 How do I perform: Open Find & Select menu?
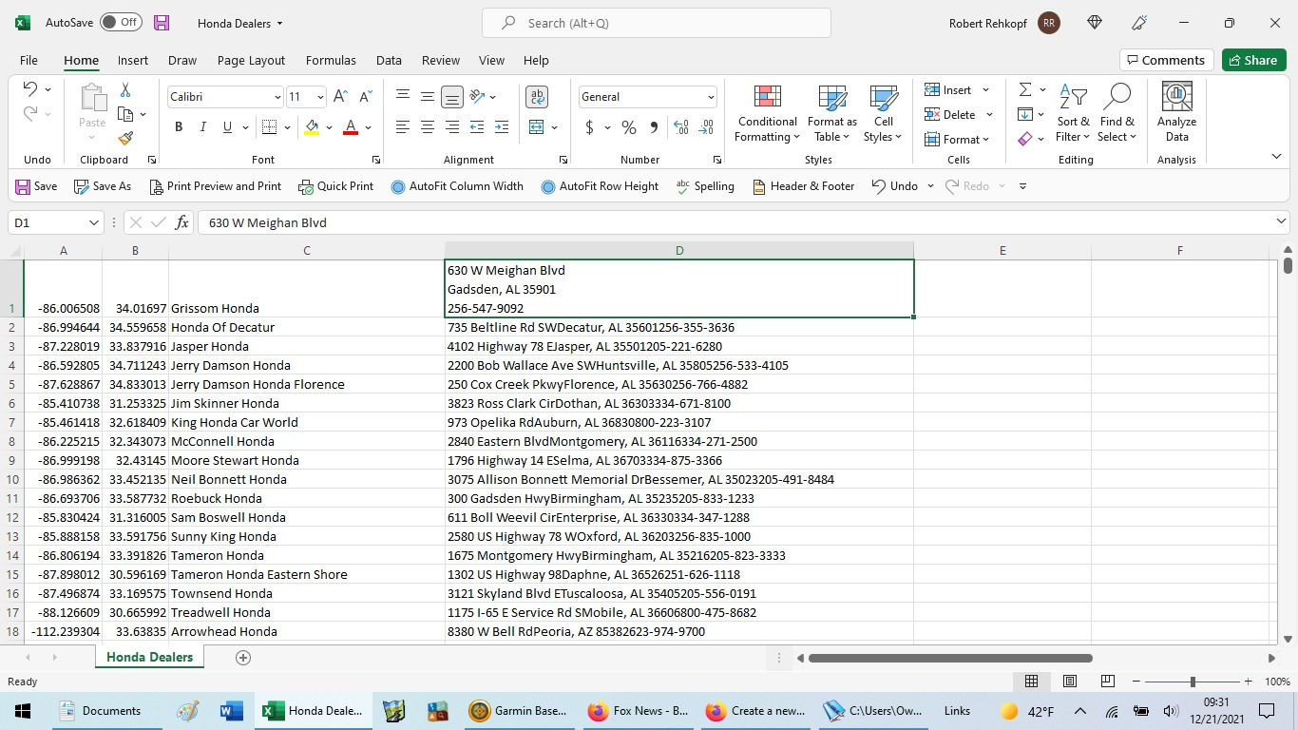tap(1117, 113)
